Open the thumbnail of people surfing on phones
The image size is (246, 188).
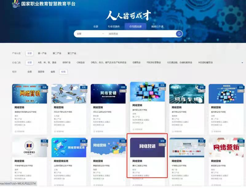point(69,94)
